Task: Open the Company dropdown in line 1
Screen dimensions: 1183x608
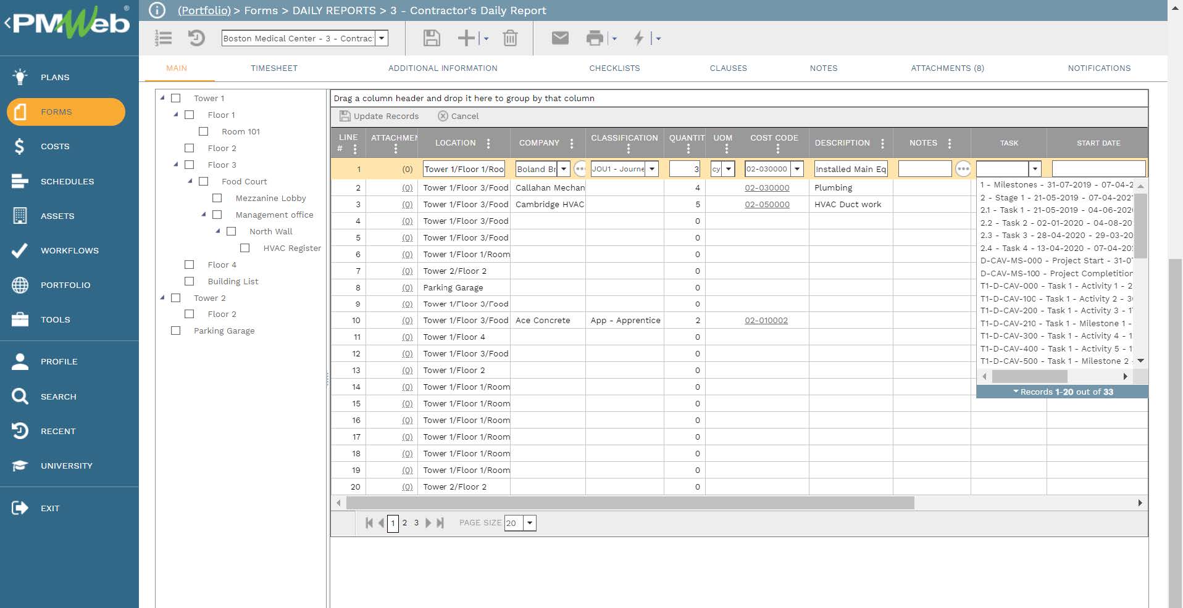Action: [x=564, y=169]
